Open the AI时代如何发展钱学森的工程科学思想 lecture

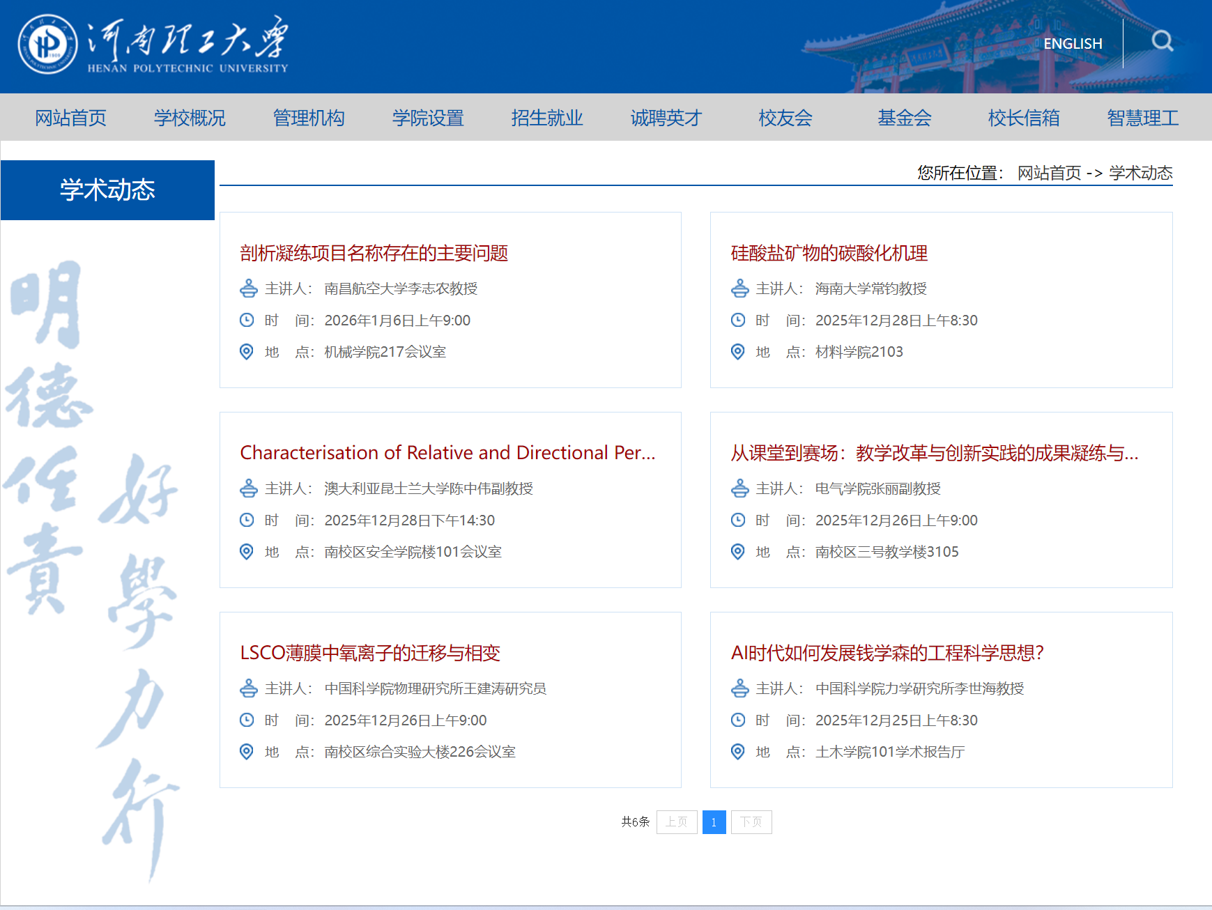887,653
